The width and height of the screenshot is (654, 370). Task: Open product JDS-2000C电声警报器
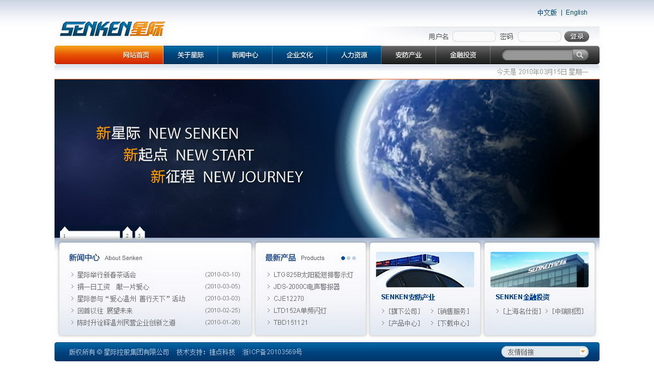[307, 287]
